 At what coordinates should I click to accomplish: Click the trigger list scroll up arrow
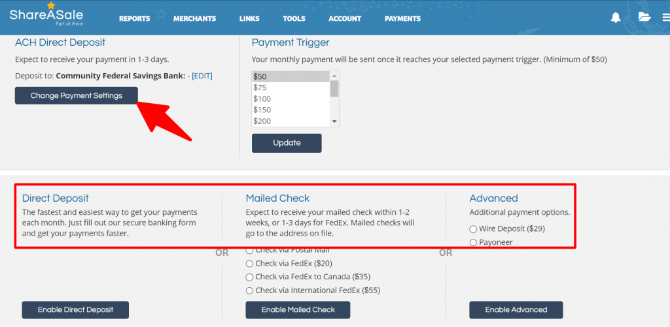point(334,76)
